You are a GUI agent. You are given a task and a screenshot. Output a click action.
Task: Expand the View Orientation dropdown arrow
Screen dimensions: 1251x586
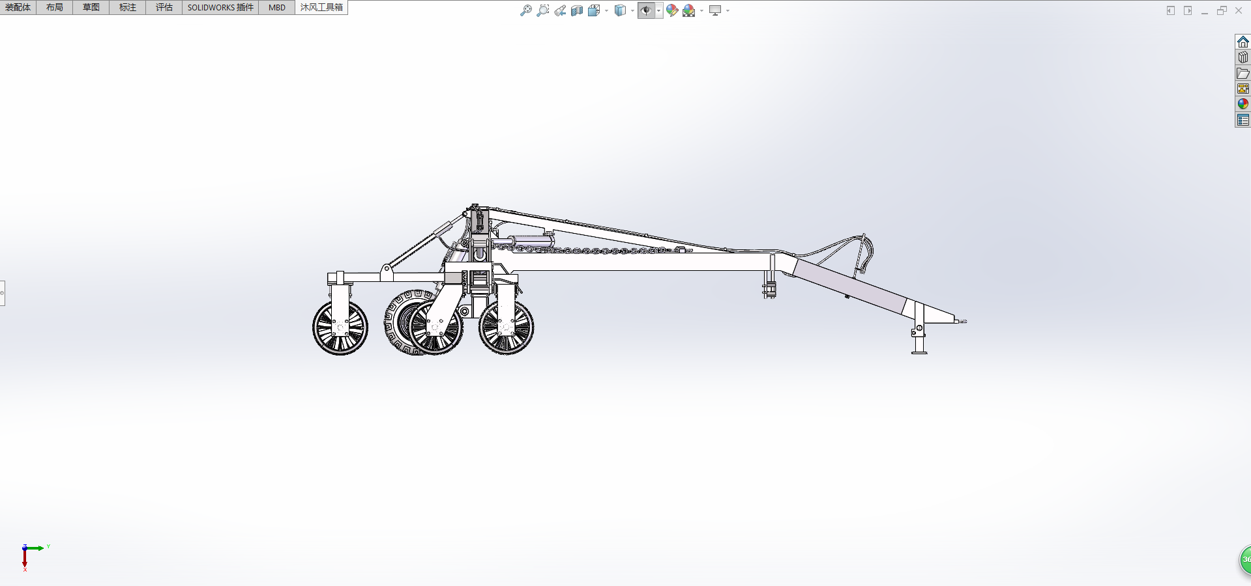click(x=607, y=10)
